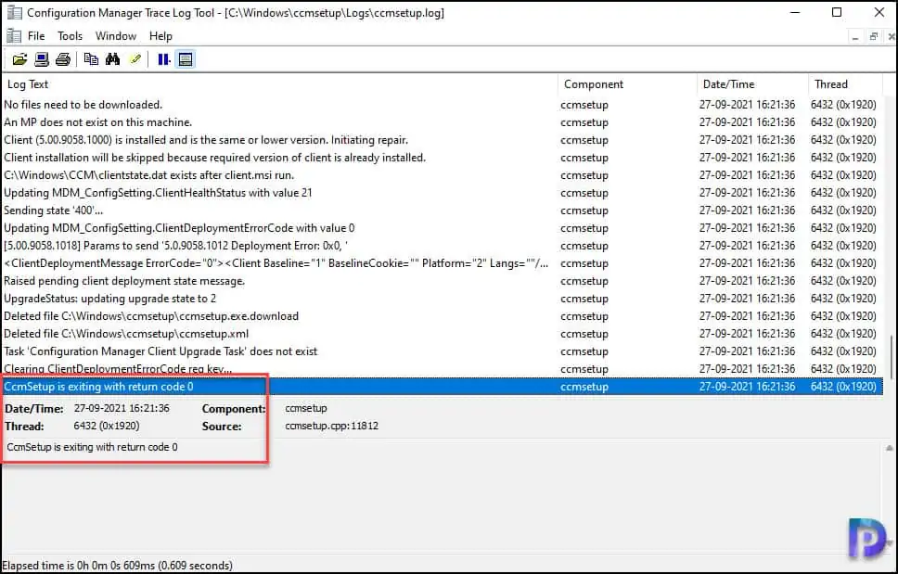The width and height of the screenshot is (898, 574).
Task: Toggle the Show details pane button
Action: tap(185, 59)
